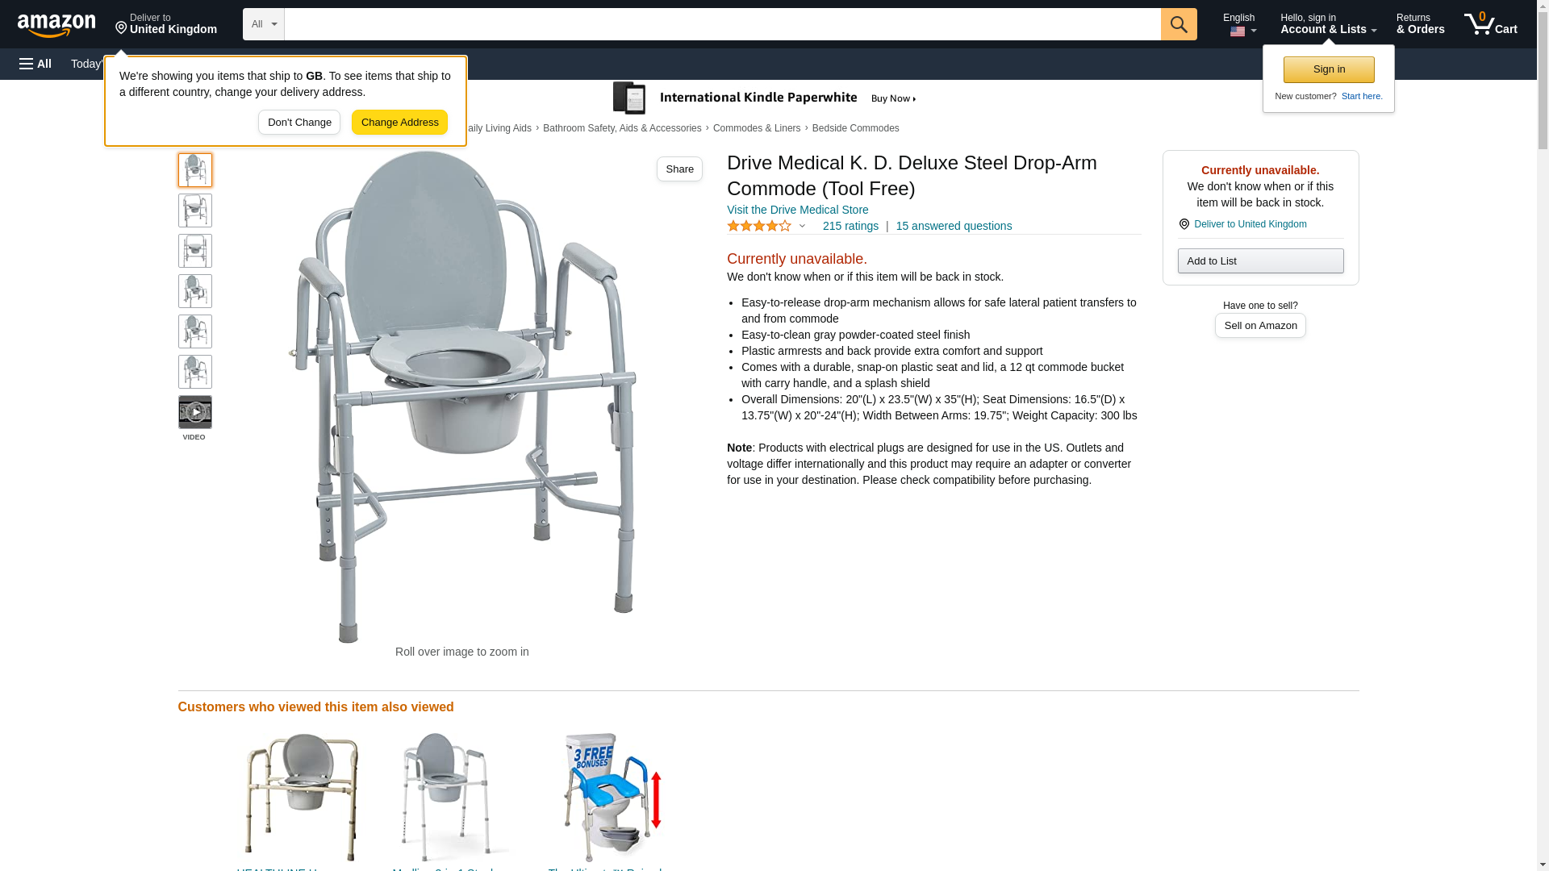Open the cart icon
This screenshot has height=871, width=1549.
point(1491,24)
